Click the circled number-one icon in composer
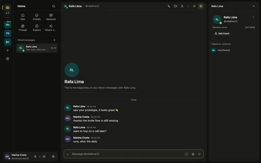Viewport: 261px width, 163px height. tap(186, 154)
